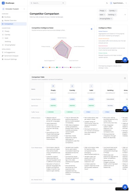
Task: Toggle Preply series in radar legend
Action: click(45, 67)
